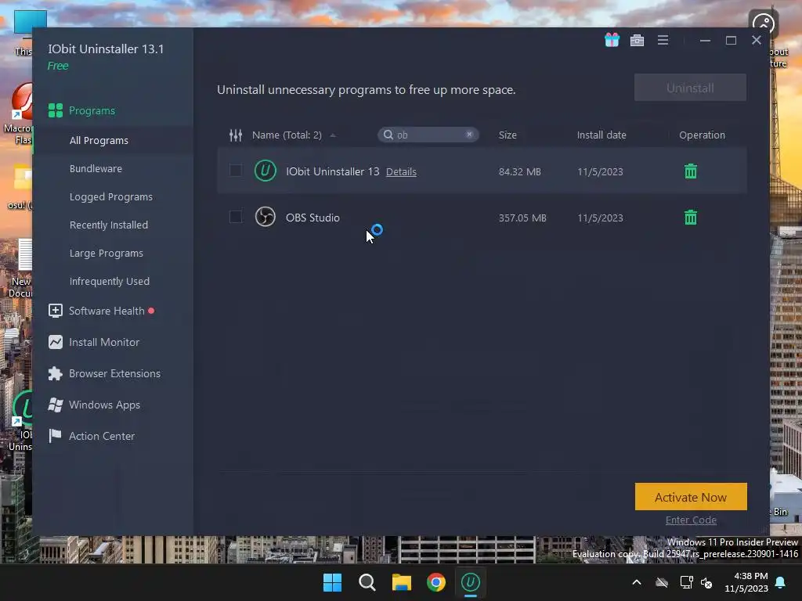Open the notifications bell

pyautogui.click(x=781, y=582)
